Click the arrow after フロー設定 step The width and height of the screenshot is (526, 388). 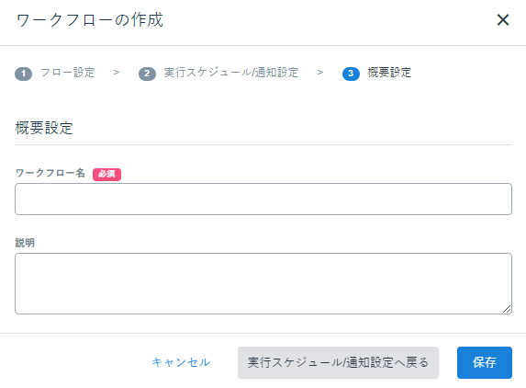click(117, 73)
